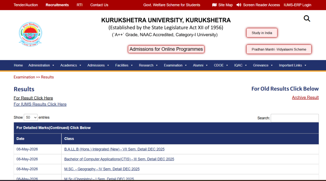
Task: Go to Home in navigation bar
Action: (x=18, y=65)
